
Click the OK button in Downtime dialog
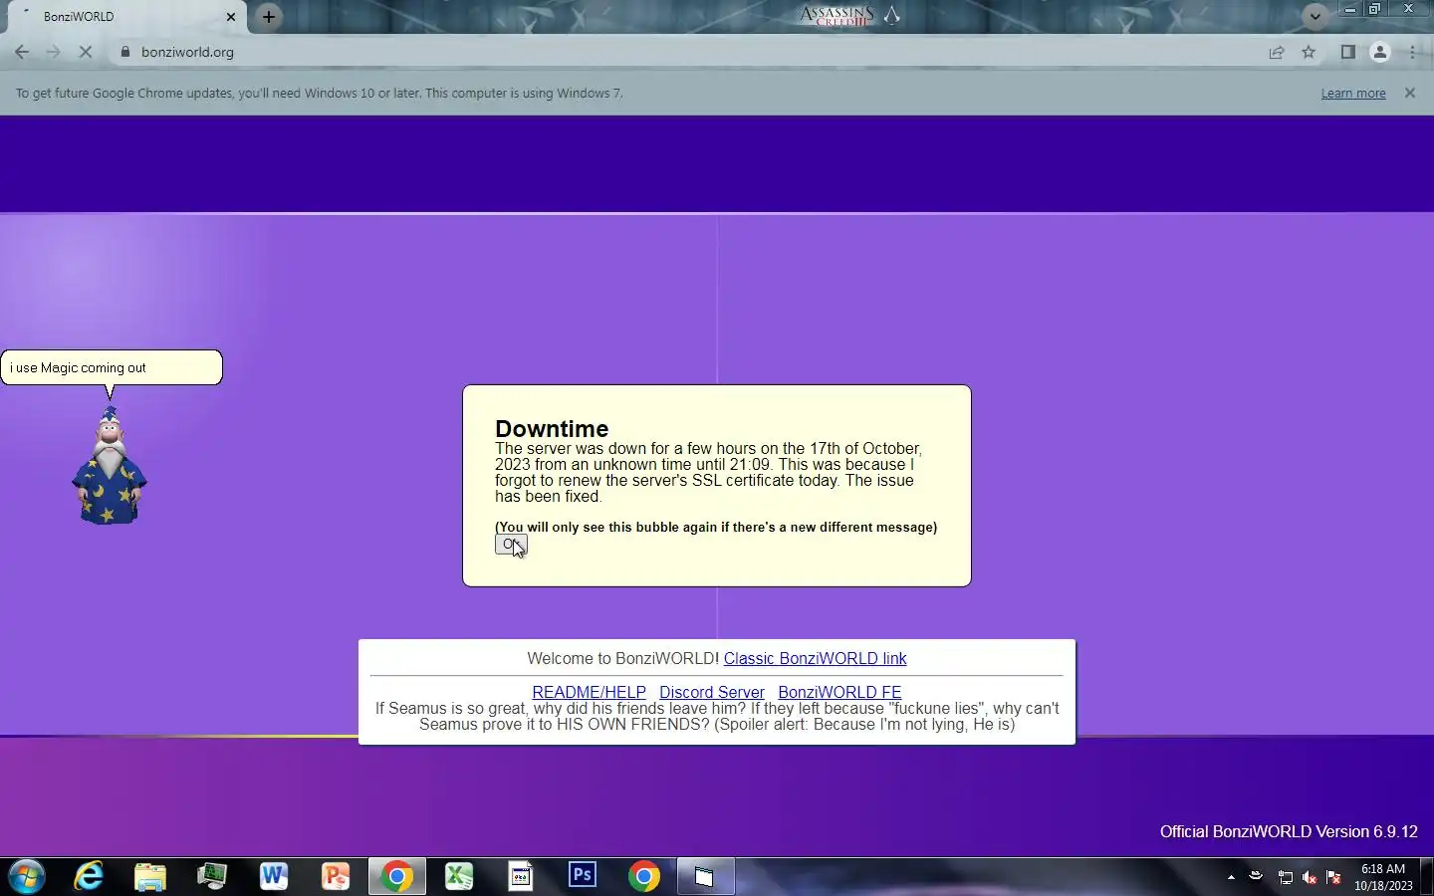click(511, 545)
